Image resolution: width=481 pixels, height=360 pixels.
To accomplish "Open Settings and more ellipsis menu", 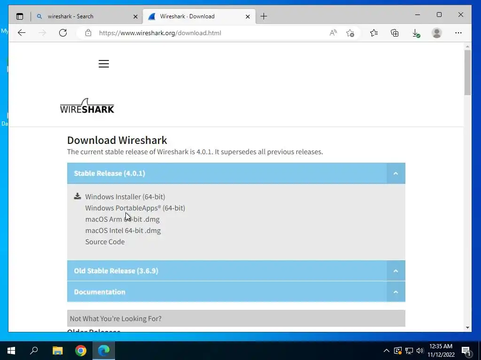I will (458, 33).
